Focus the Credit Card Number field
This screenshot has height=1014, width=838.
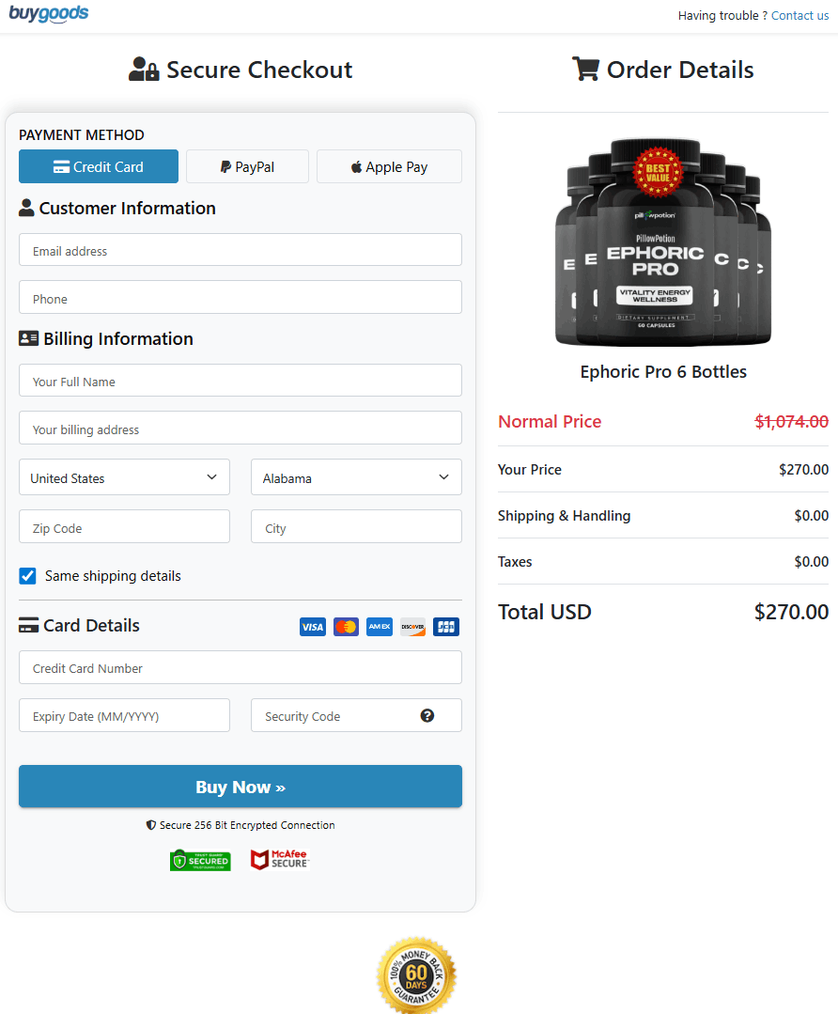pyautogui.click(x=241, y=668)
